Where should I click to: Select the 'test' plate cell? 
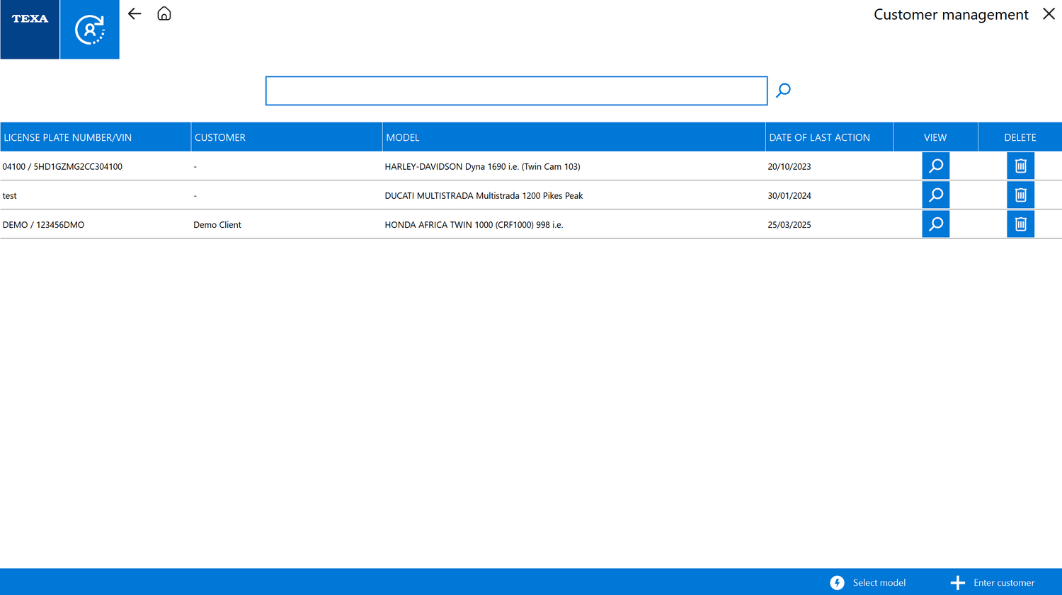coord(9,196)
